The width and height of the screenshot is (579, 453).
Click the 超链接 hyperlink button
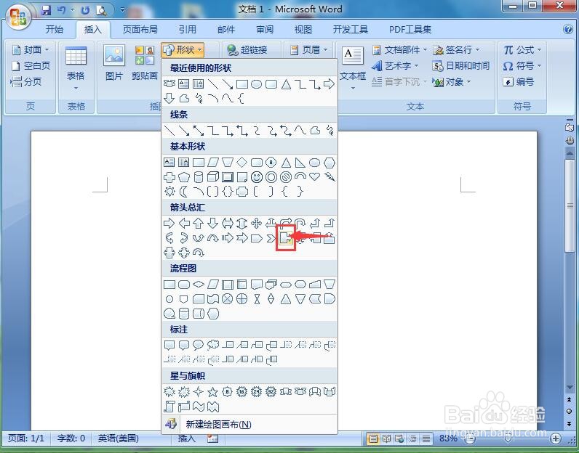[x=247, y=50]
